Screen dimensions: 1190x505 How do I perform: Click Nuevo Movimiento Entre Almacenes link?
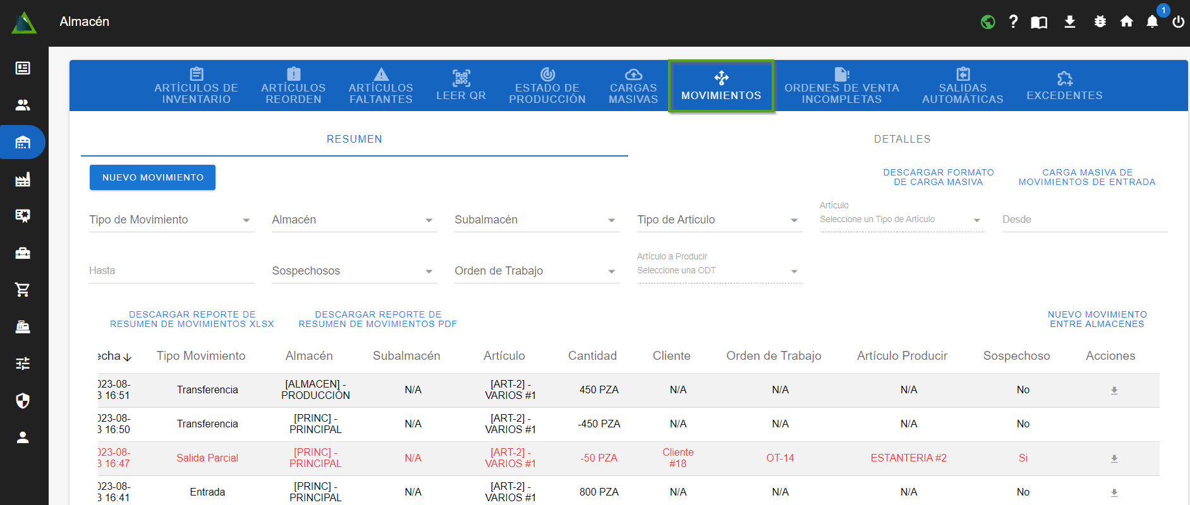tap(1096, 319)
